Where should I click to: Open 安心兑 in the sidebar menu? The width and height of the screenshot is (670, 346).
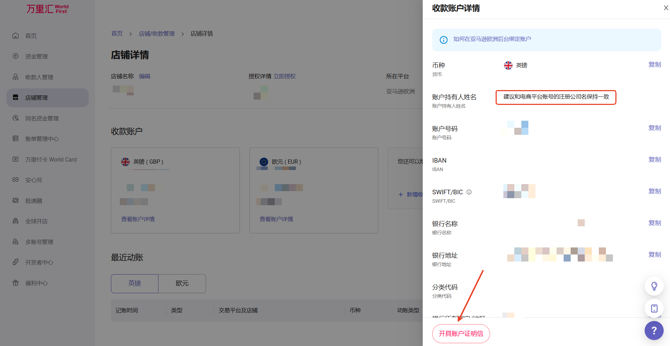click(x=34, y=180)
